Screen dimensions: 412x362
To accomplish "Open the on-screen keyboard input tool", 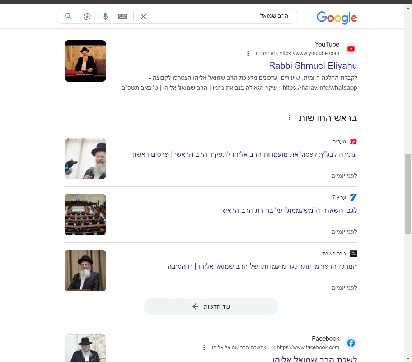I will click(122, 16).
